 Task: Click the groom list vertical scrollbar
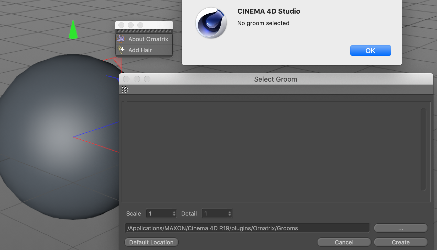(x=423, y=149)
